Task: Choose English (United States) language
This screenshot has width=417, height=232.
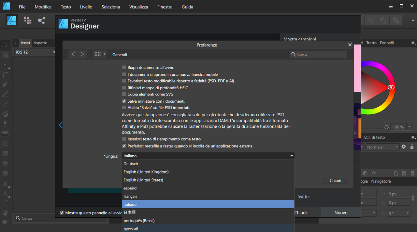Action: [208, 180]
